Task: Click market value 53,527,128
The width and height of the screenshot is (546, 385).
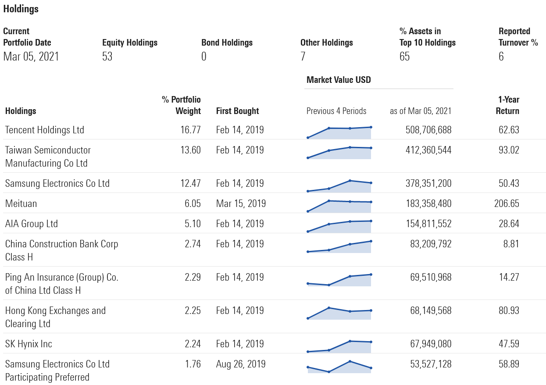Action: point(431,364)
